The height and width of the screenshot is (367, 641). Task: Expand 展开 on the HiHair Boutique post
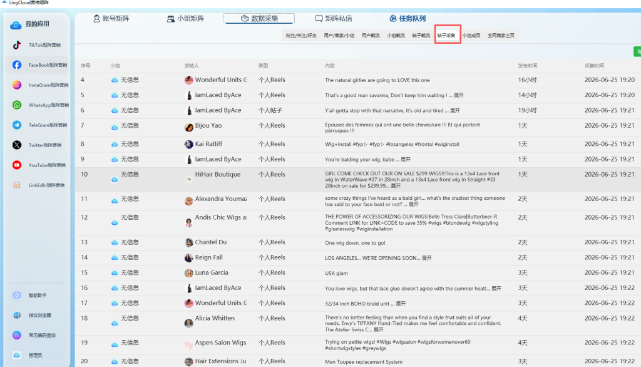tap(396, 186)
